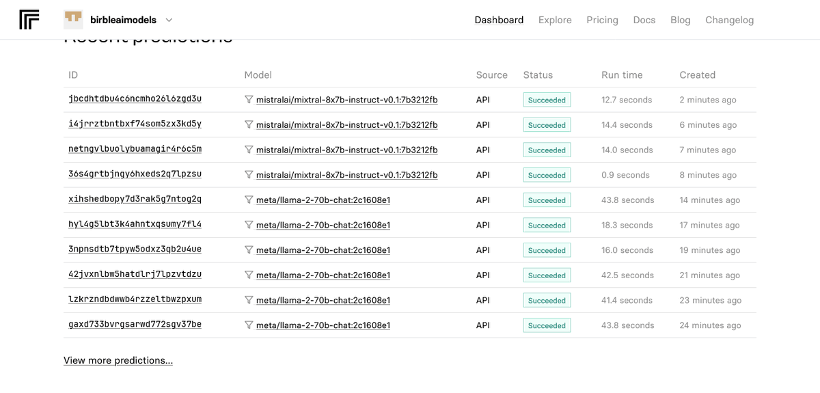The width and height of the screenshot is (820, 393).
Task: Click filter icon in the i4jrrztbnt row
Action: 249,124
